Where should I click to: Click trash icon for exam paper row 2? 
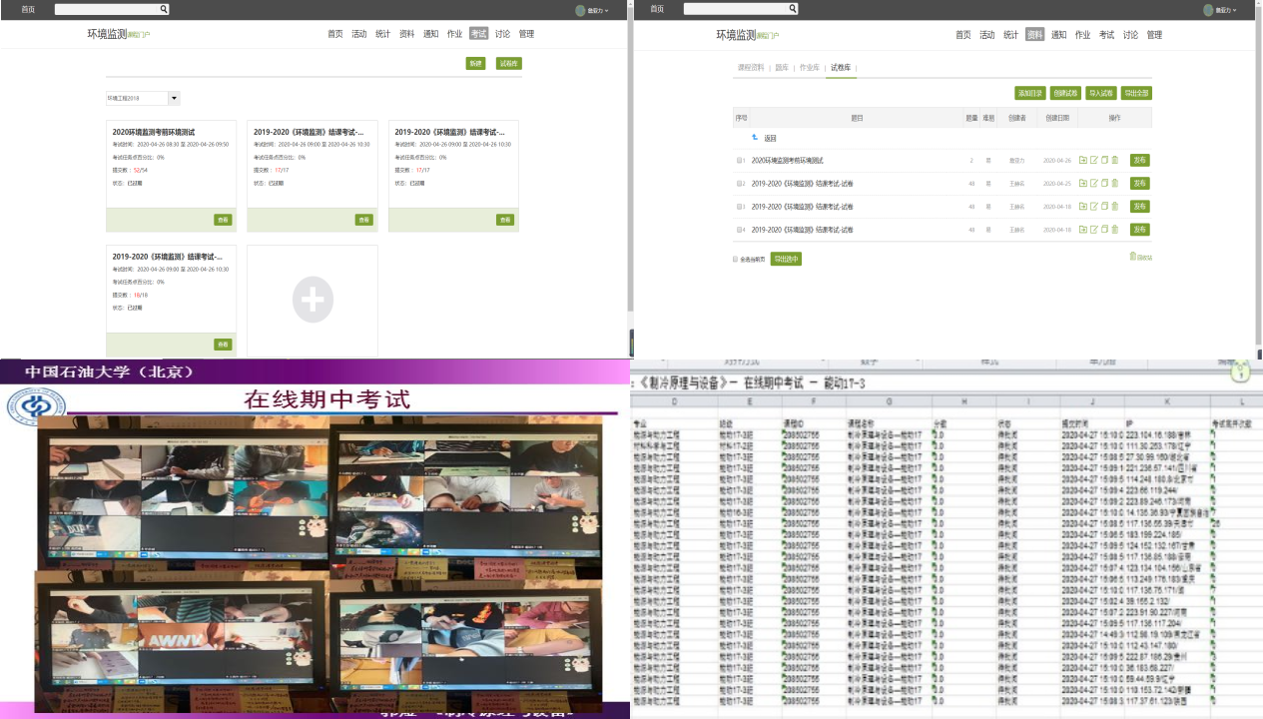point(1115,183)
